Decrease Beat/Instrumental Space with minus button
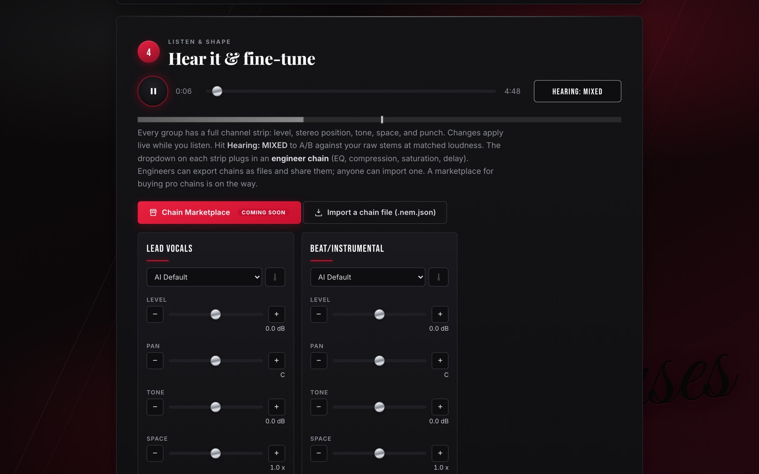 [x=319, y=453]
